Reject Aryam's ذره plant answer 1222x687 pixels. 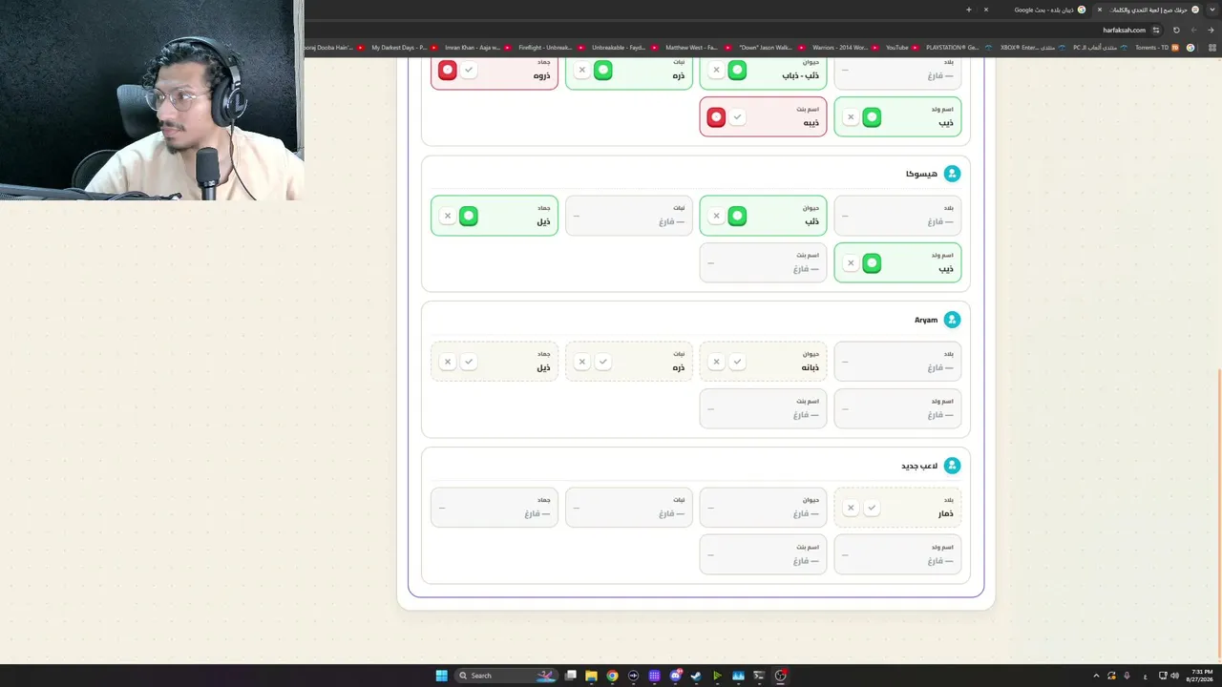point(582,362)
